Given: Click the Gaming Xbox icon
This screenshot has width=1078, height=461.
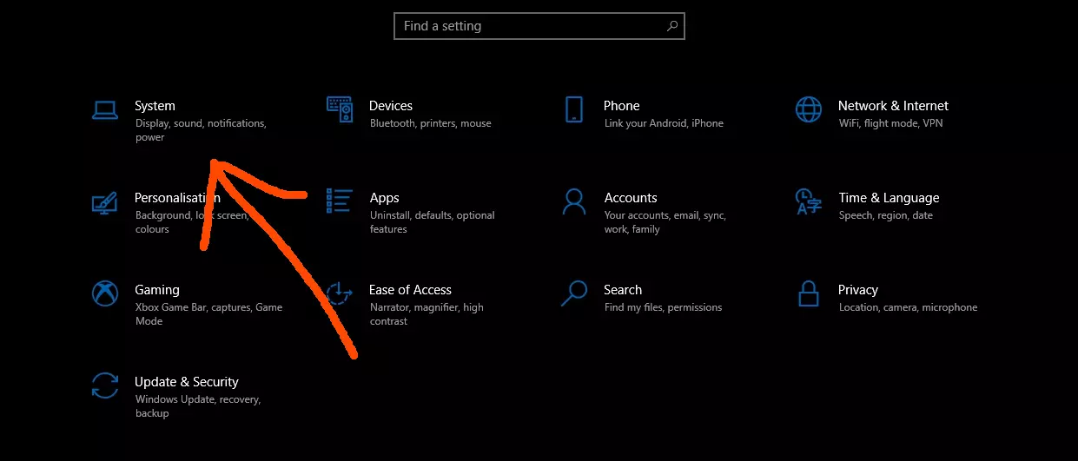Looking at the screenshot, I should pos(105,293).
